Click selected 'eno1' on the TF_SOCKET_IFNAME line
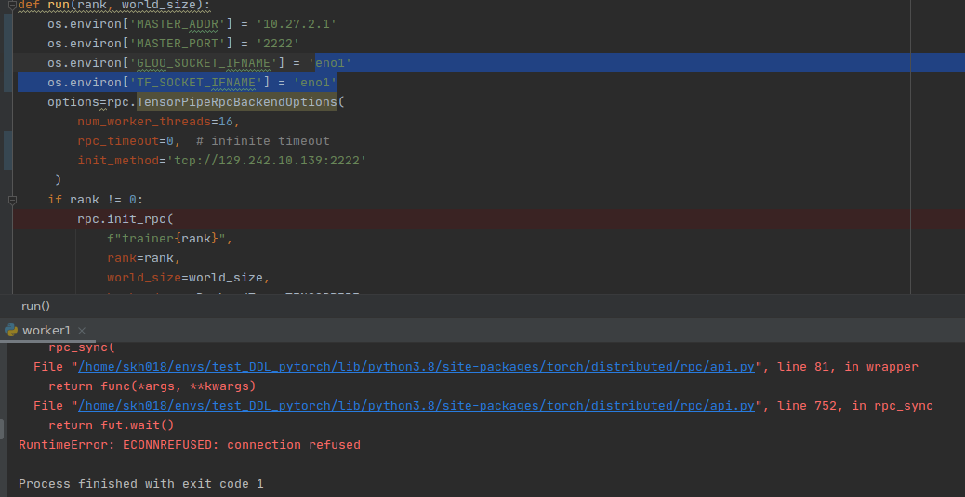Viewport: 965px width, 497px height. click(x=315, y=83)
